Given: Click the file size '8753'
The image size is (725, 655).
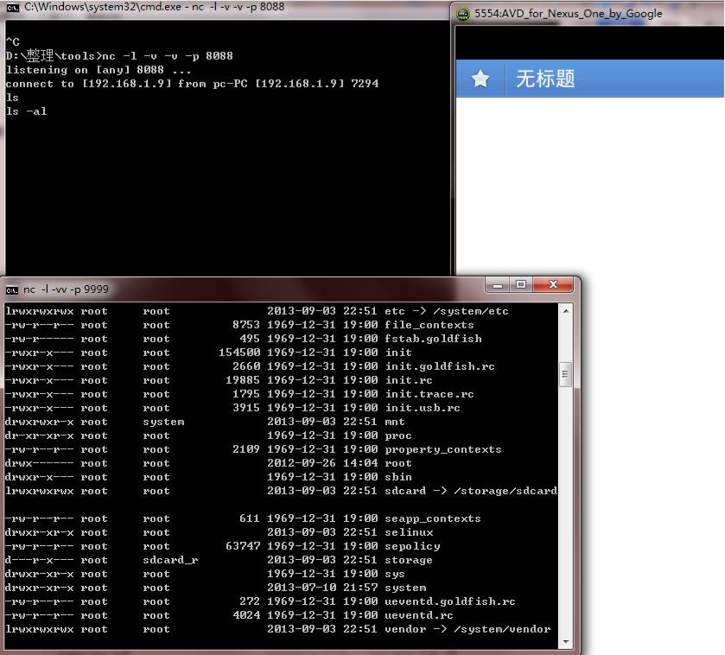Looking at the screenshot, I should coord(246,325).
